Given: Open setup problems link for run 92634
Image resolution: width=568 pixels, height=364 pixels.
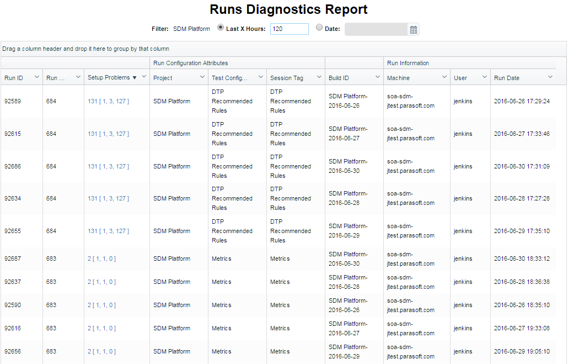Looking at the screenshot, I should pyautogui.click(x=108, y=198).
